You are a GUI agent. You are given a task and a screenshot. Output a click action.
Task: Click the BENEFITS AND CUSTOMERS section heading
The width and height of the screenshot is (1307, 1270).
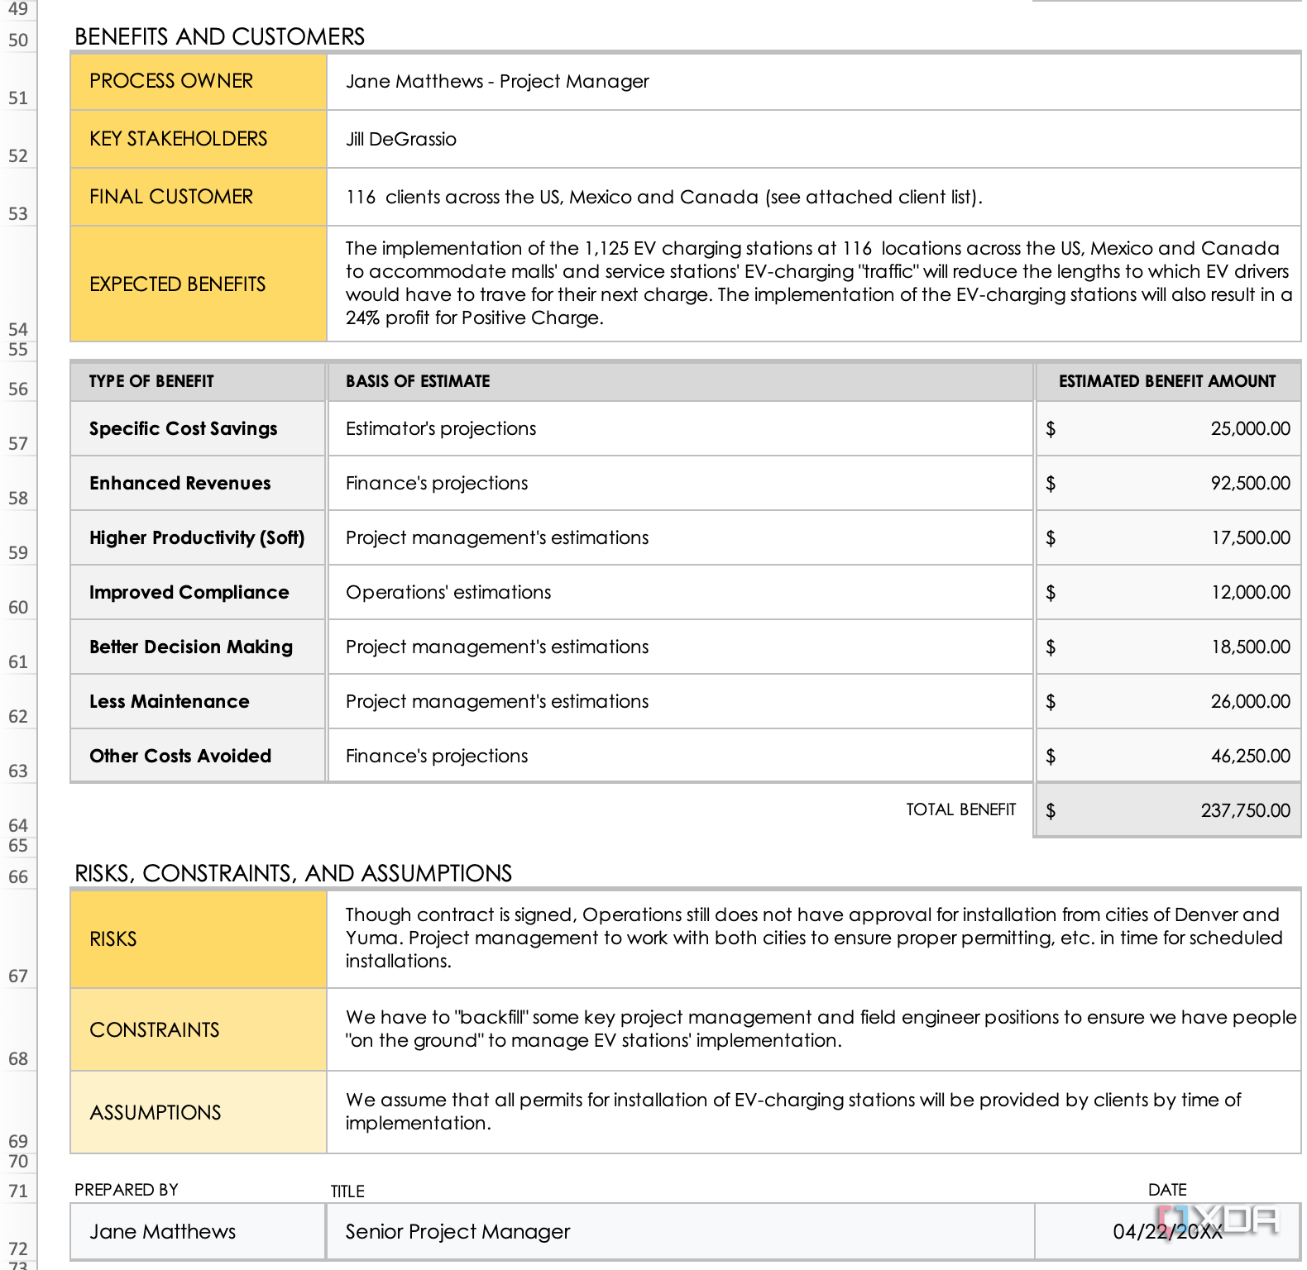click(219, 36)
